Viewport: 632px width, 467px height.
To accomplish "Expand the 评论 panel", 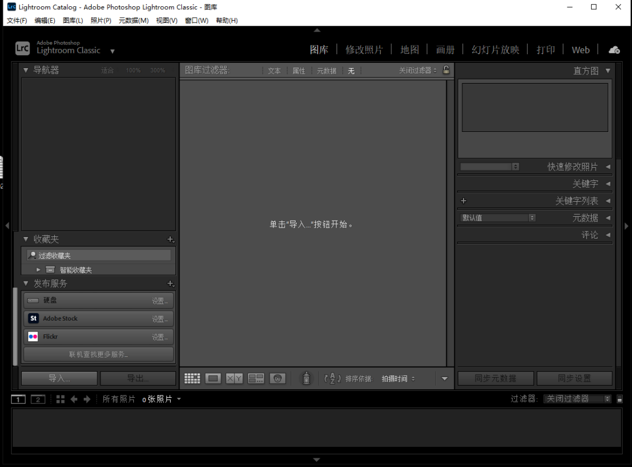I will (x=608, y=235).
